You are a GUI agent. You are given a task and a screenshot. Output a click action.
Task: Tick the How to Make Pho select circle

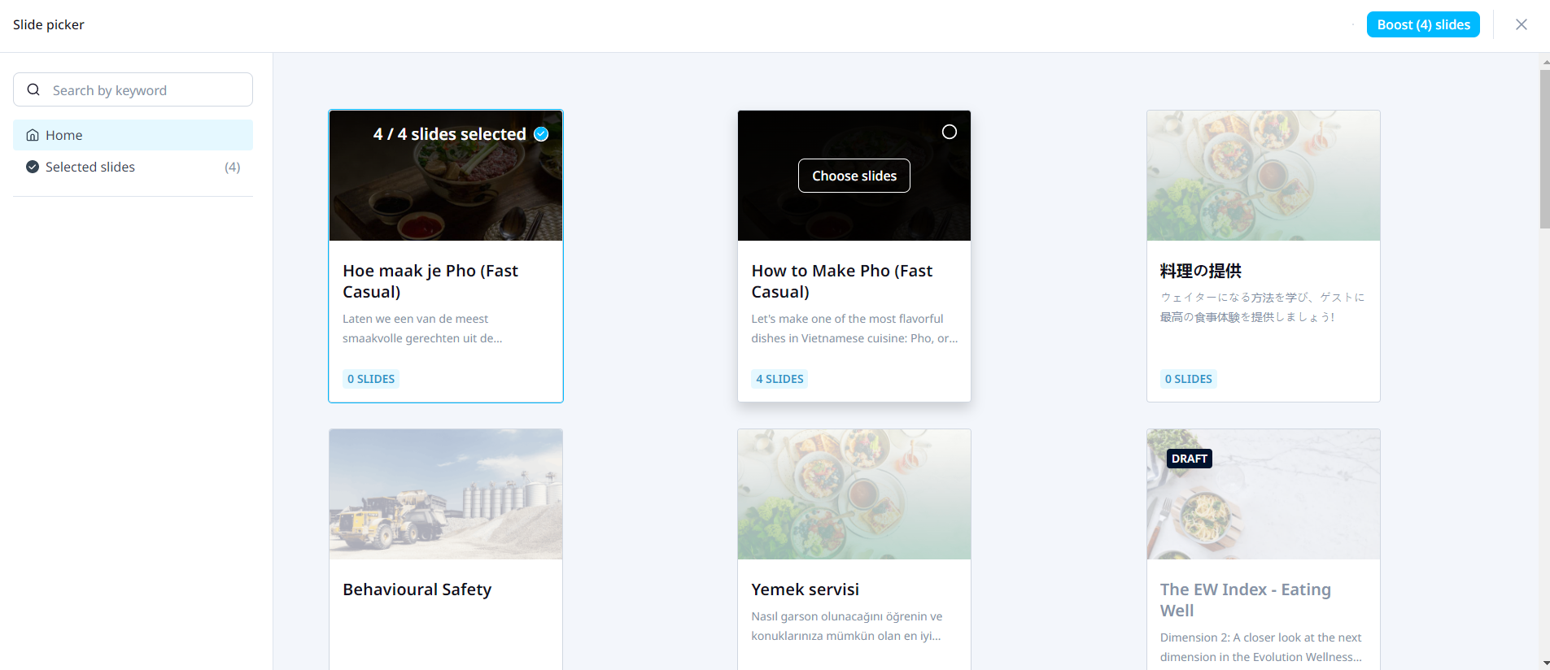950,132
